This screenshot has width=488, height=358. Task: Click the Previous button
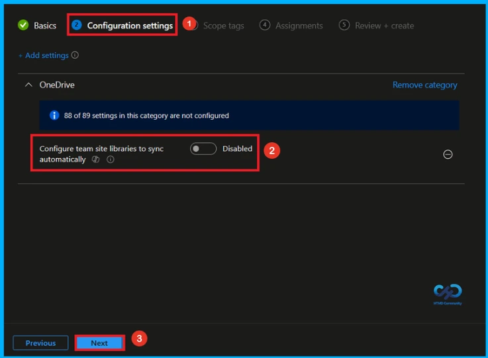[40, 343]
